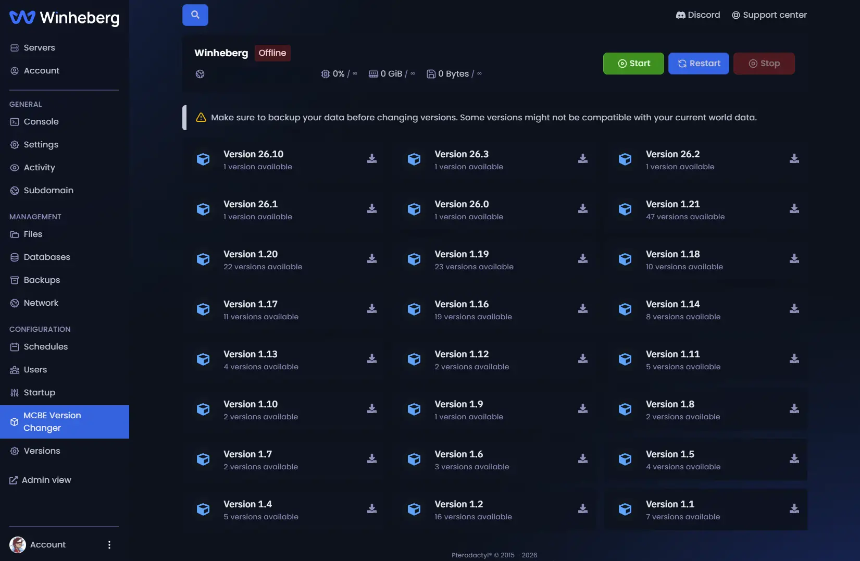
Task: Click the Version 1.16 cube icon
Action: pyautogui.click(x=414, y=309)
